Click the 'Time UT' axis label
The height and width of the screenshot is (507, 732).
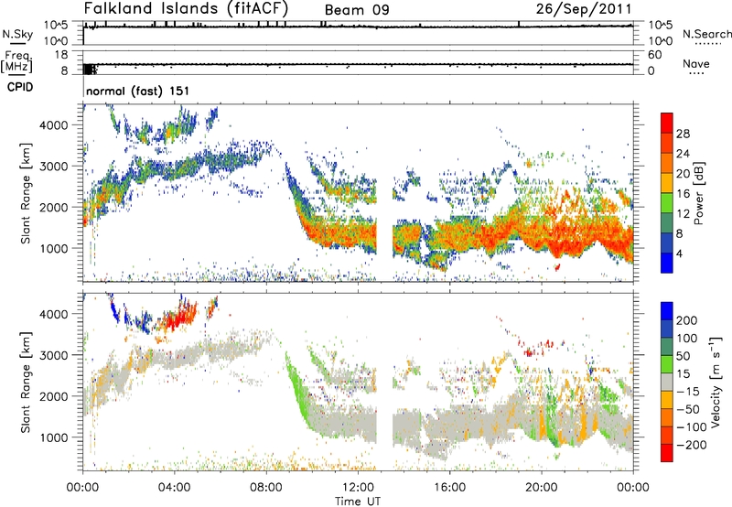click(358, 501)
